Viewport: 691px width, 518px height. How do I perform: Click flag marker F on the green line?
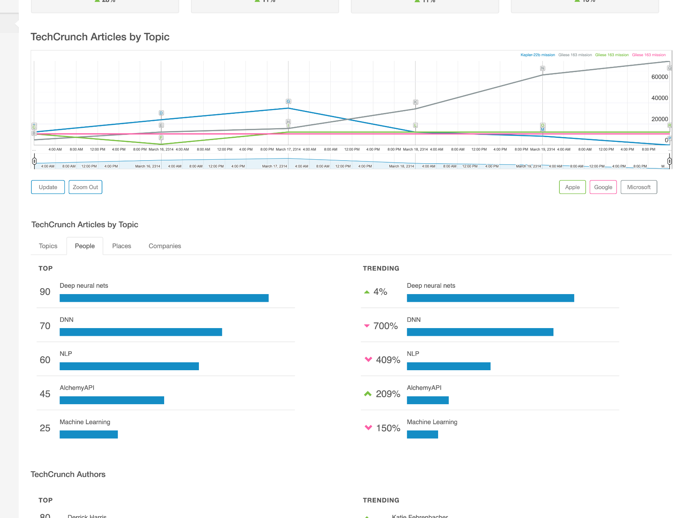coord(161,137)
